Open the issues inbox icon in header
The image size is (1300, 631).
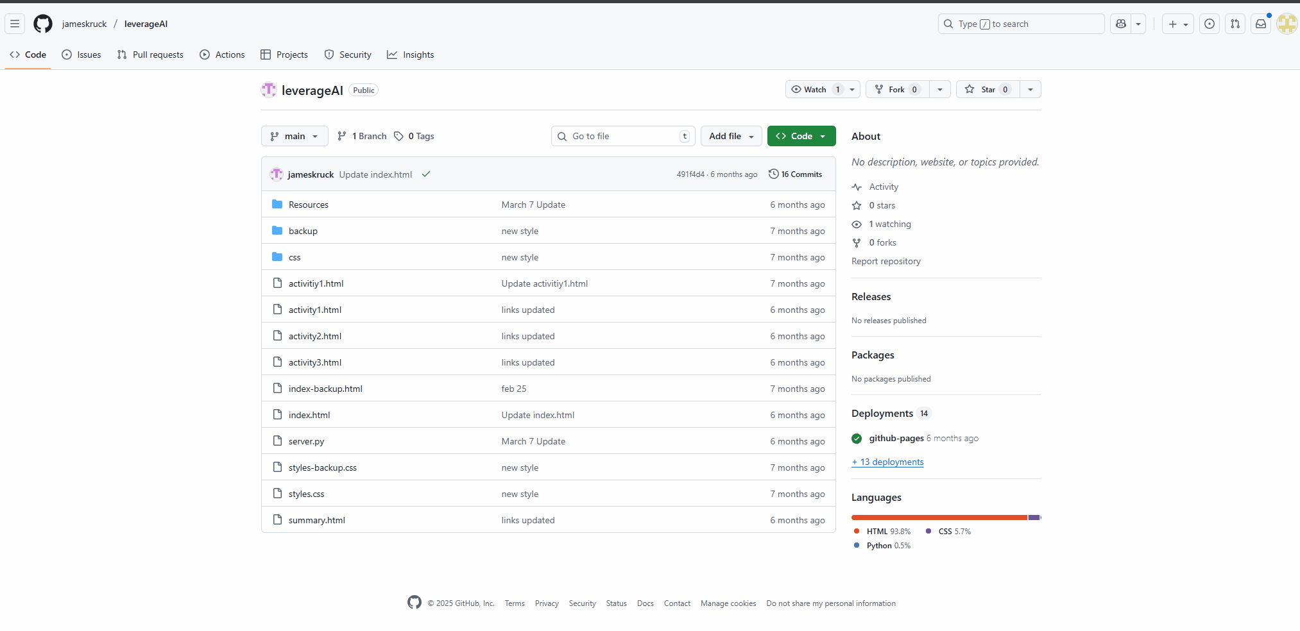1210,24
